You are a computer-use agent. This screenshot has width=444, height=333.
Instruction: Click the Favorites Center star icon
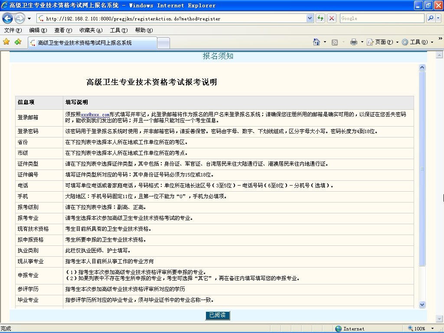[6, 42]
